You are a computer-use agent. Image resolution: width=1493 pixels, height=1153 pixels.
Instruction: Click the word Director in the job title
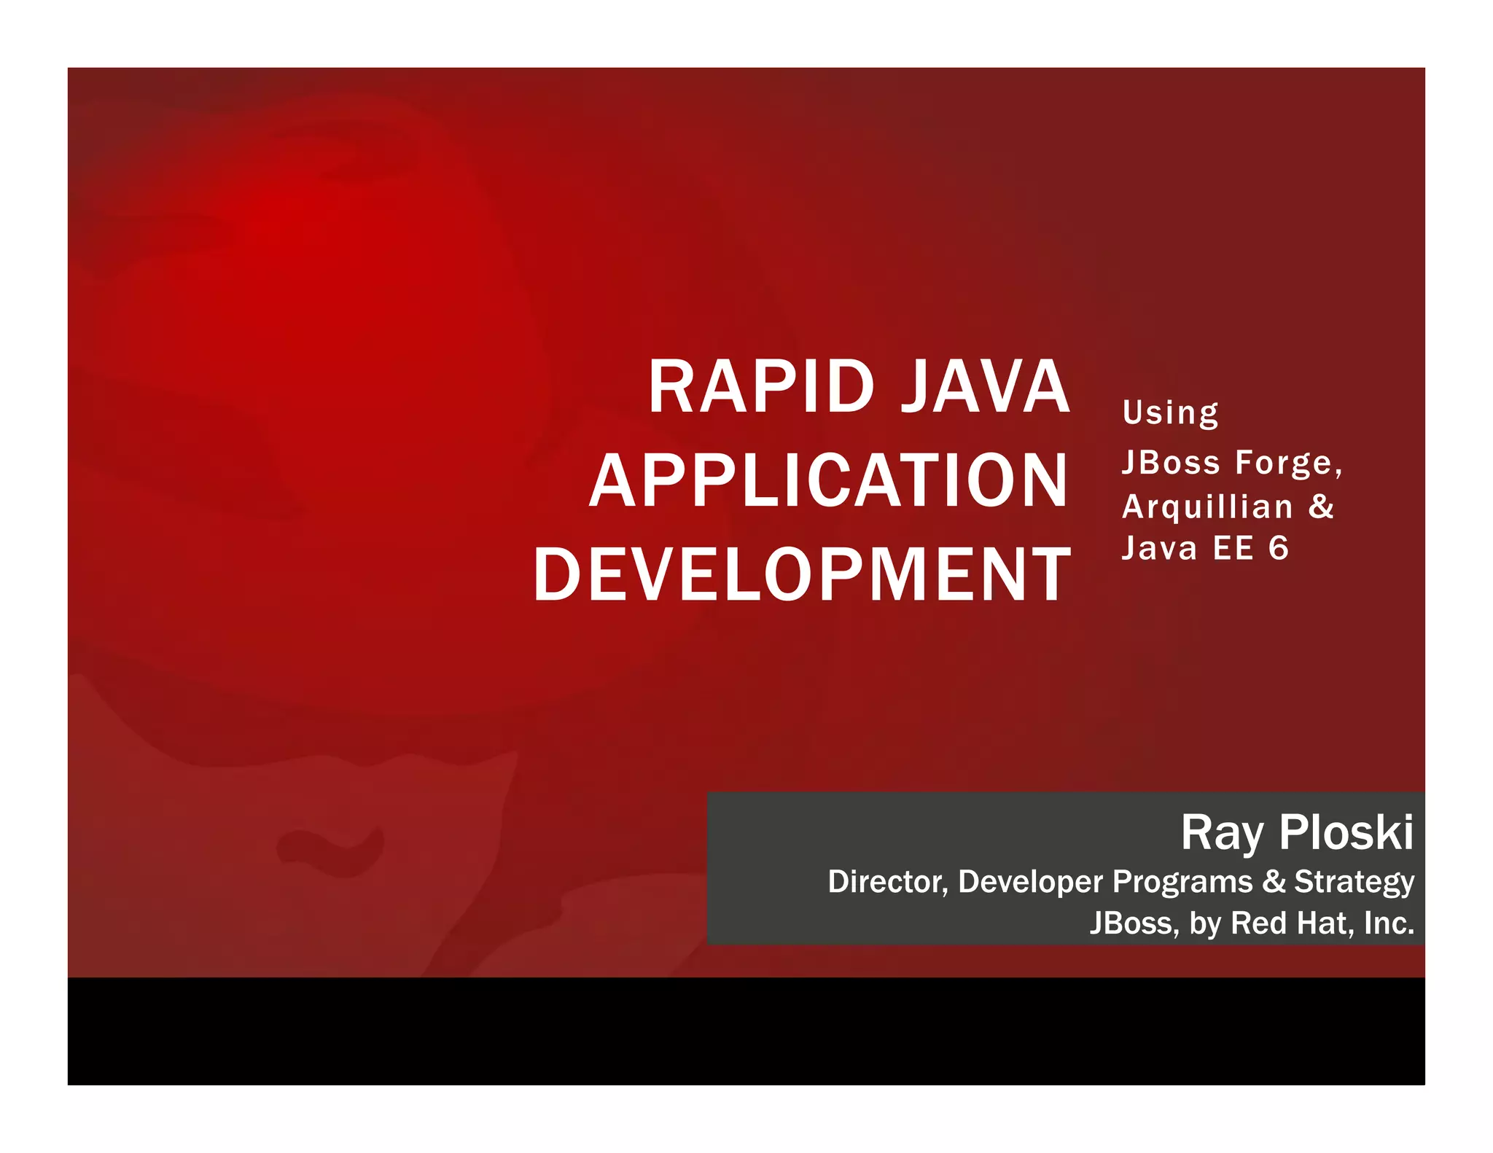pyautogui.click(x=886, y=882)
